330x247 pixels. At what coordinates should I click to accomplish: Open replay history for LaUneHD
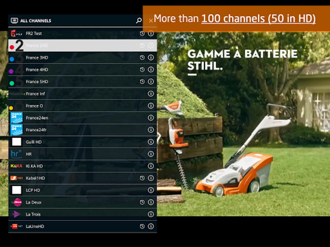(x=142, y=226)
